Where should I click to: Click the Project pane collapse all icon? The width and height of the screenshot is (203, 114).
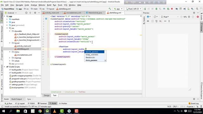(30, 13)
